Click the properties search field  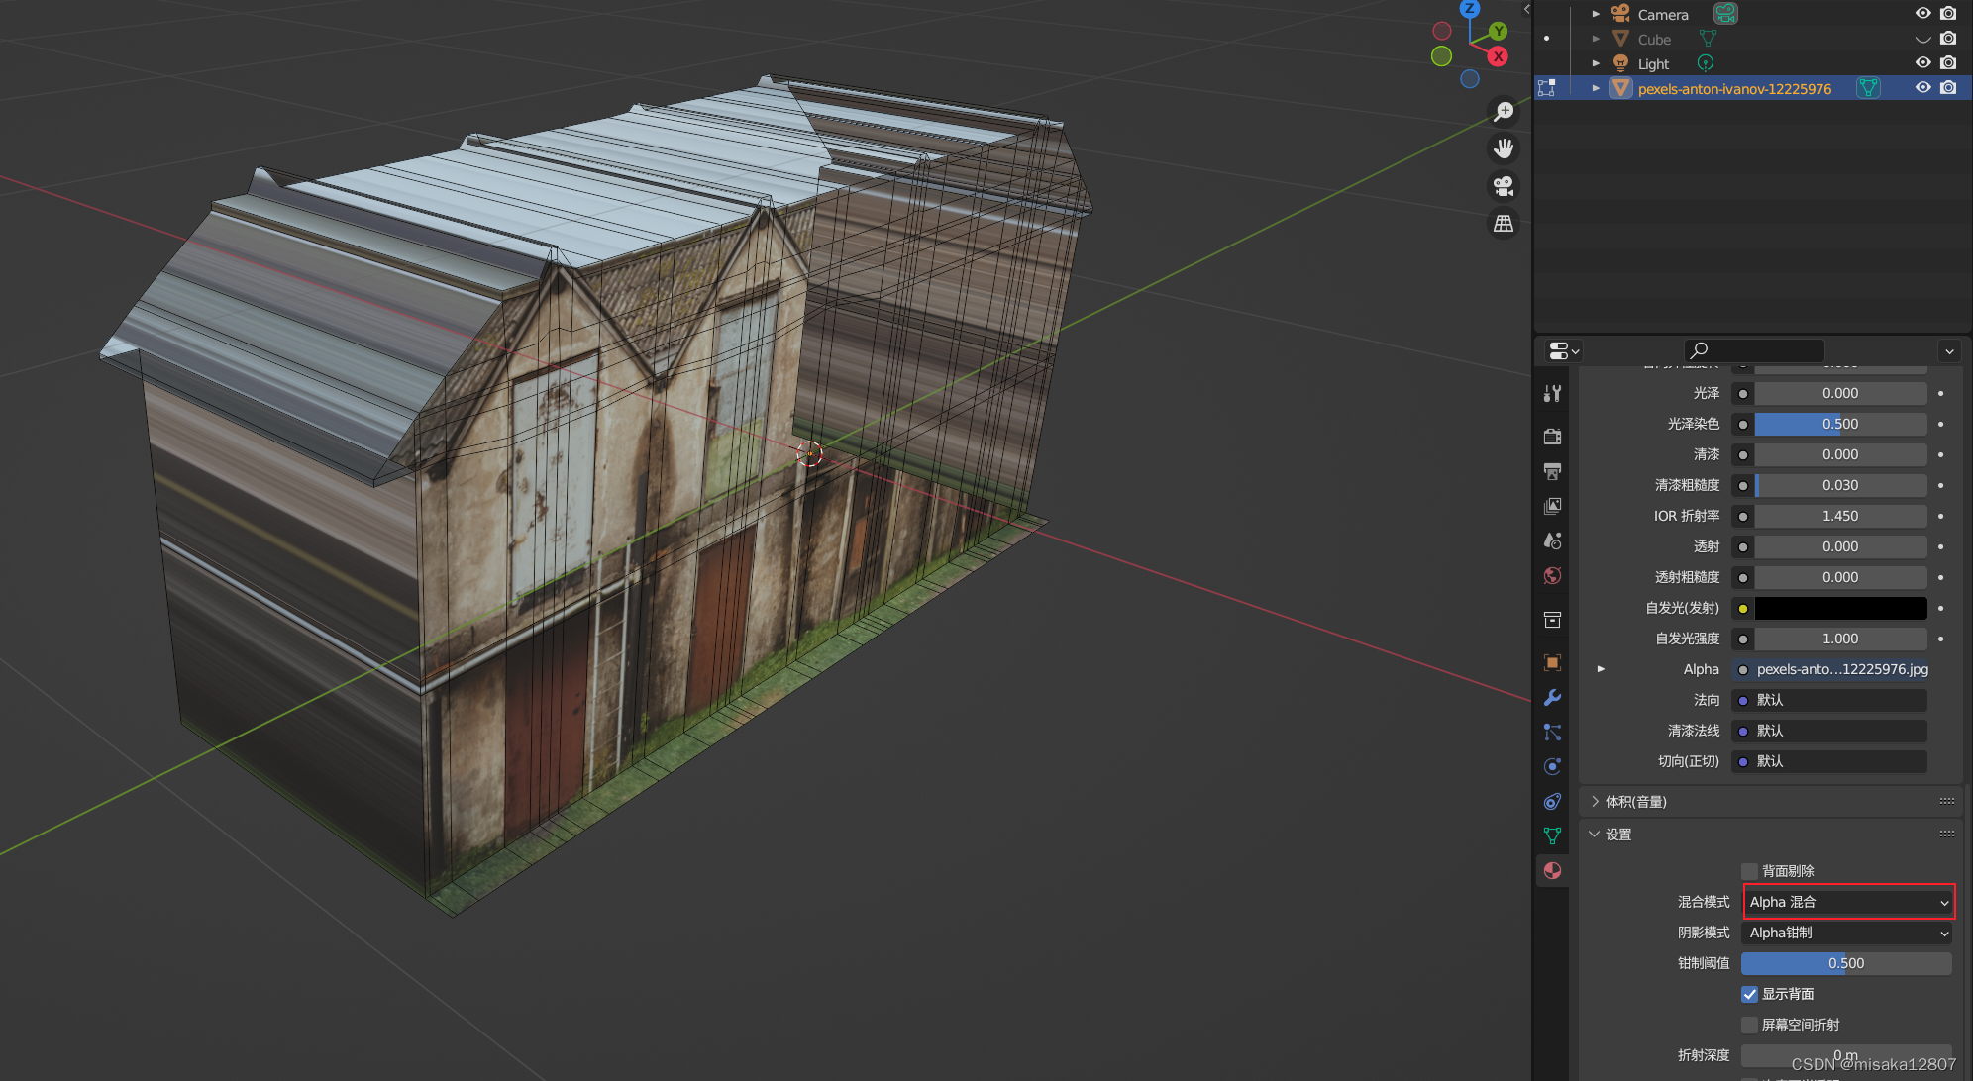(1754, 350)
